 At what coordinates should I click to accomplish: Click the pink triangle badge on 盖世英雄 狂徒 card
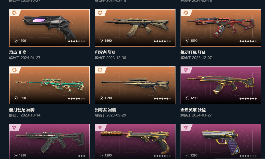tap(186, 70)
